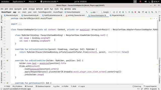Open the Navigate menu
Image resolution: width=161 pixels, height=90 pixels.
click(18, 9)
